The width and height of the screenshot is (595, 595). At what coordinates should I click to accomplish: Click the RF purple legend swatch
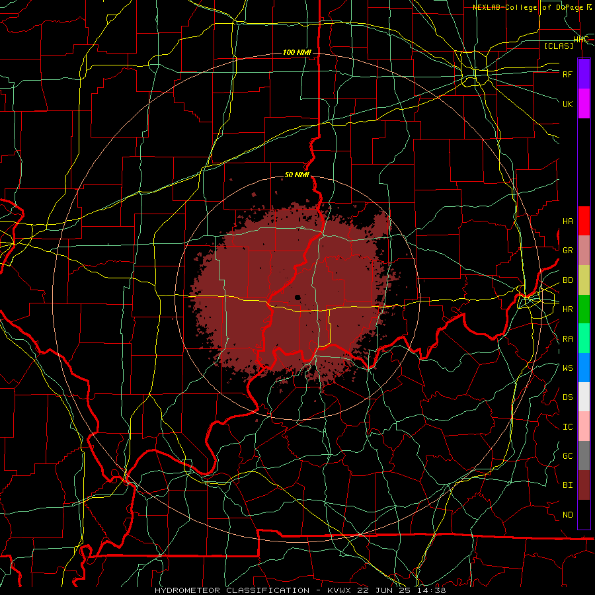[x=584, y=74]
